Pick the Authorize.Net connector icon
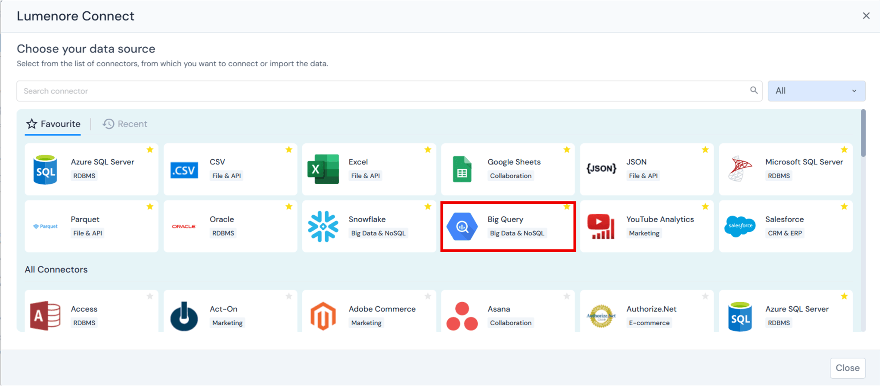 pos(601,316)
